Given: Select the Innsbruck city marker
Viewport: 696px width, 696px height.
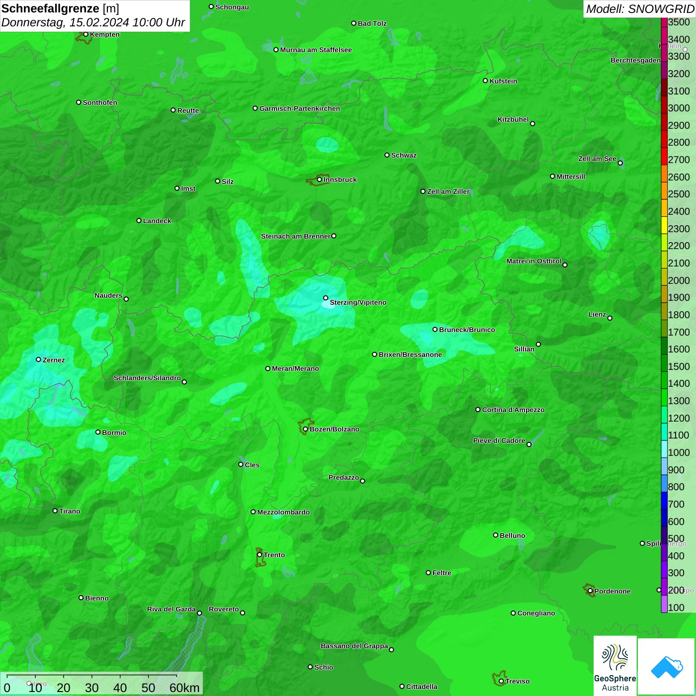Looking at the screenshot, I should 319,179.
